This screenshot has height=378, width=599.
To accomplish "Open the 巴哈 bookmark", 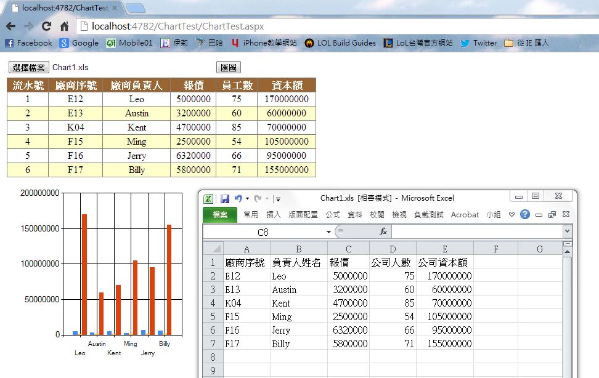I will point(210,43).
